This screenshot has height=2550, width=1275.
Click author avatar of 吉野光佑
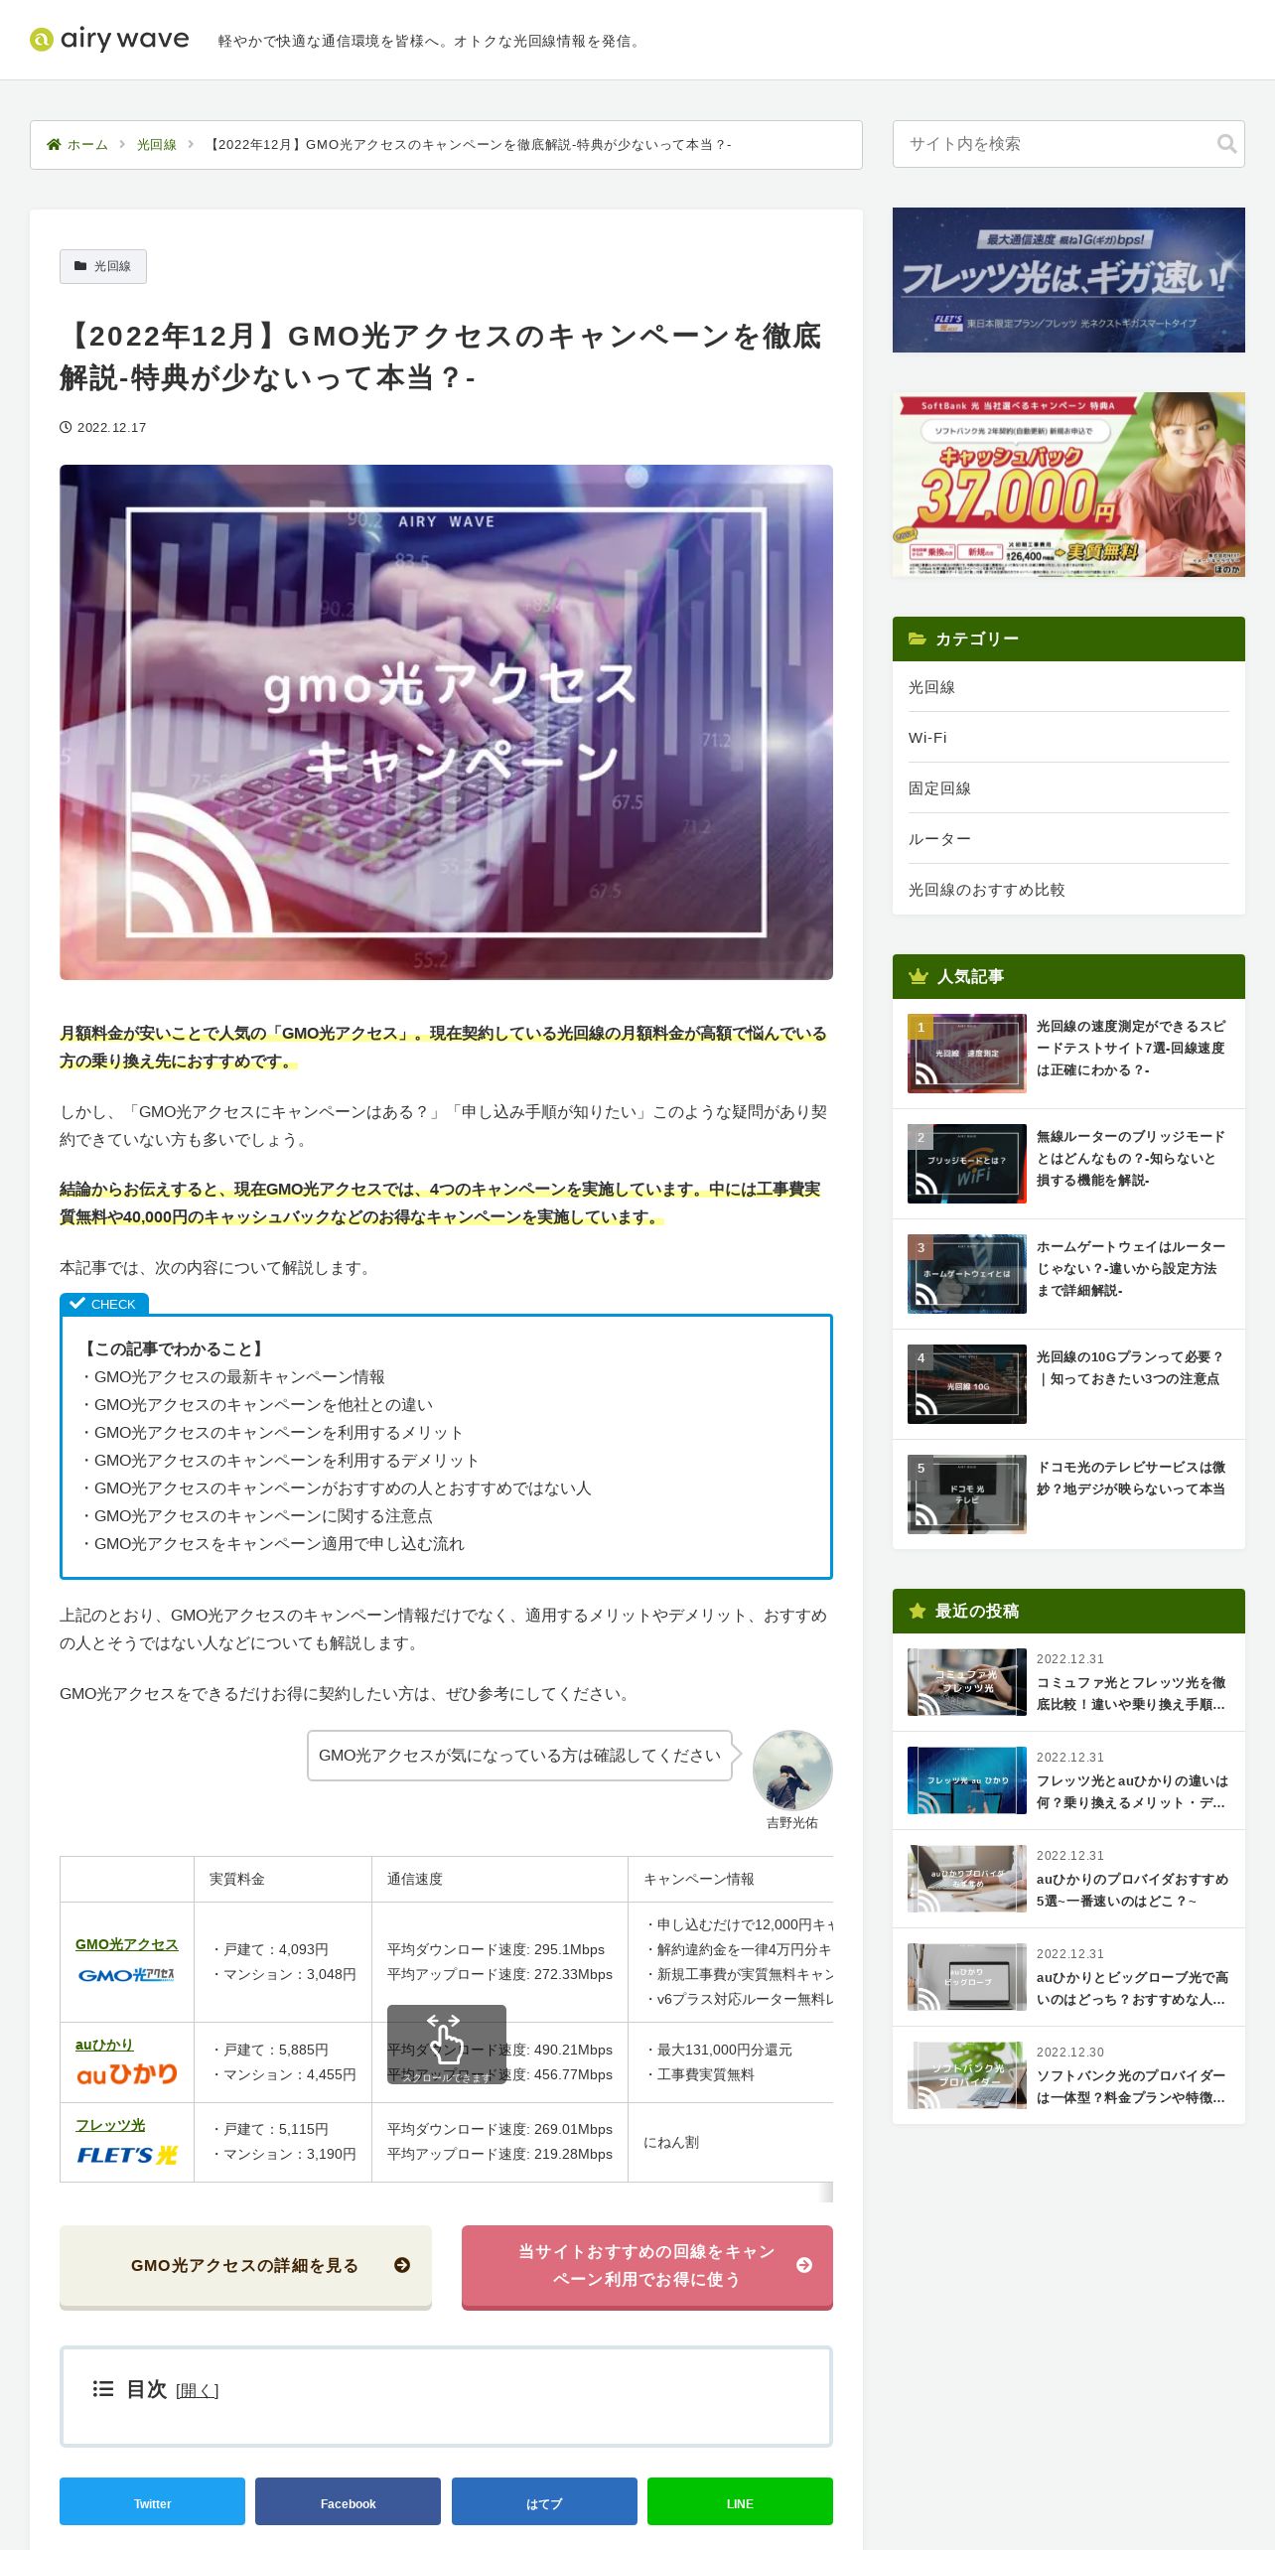pyautogui.click(x=792, y=1771)
